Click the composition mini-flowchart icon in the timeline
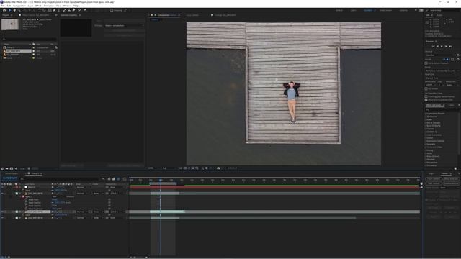The image size is (461, 259). (103, 179)
